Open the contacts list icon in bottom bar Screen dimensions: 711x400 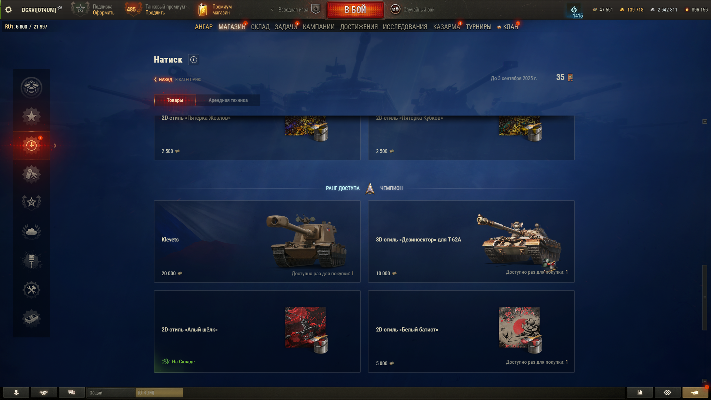click(x=16, y=393)
